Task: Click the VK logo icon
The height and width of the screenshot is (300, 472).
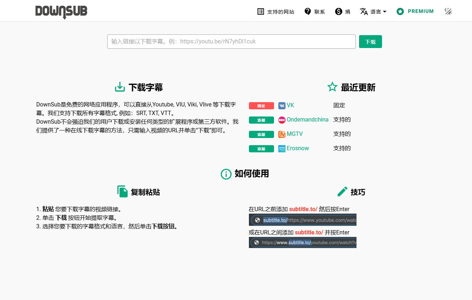Action: 282,105
